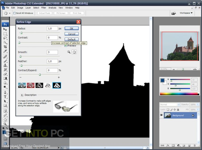Viewport: 202px width, 150px height.
Task: Click the hand tool in Refine Edge dialog
Action: [74, 52]
